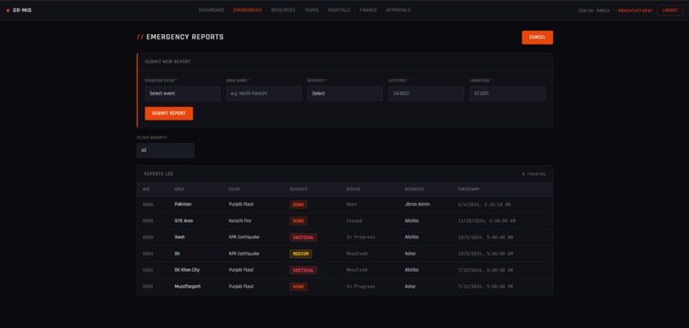Image resolution: width=689 pixels, height=328 pixels.
Task: Open the Finance tab
Action: point(368,10)
